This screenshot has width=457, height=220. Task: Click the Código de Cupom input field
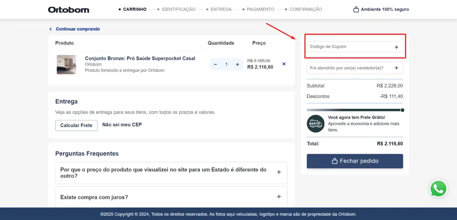click(355, 47)
